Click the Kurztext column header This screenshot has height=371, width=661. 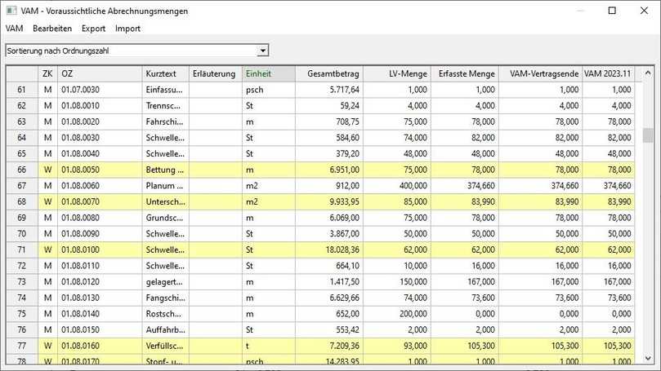coord(166,73)
